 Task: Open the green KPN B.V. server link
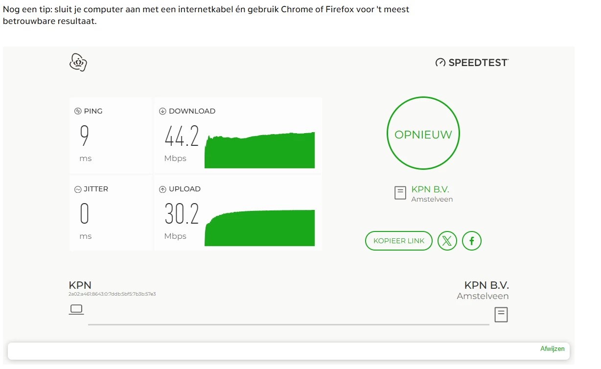[x=430, y=189]
